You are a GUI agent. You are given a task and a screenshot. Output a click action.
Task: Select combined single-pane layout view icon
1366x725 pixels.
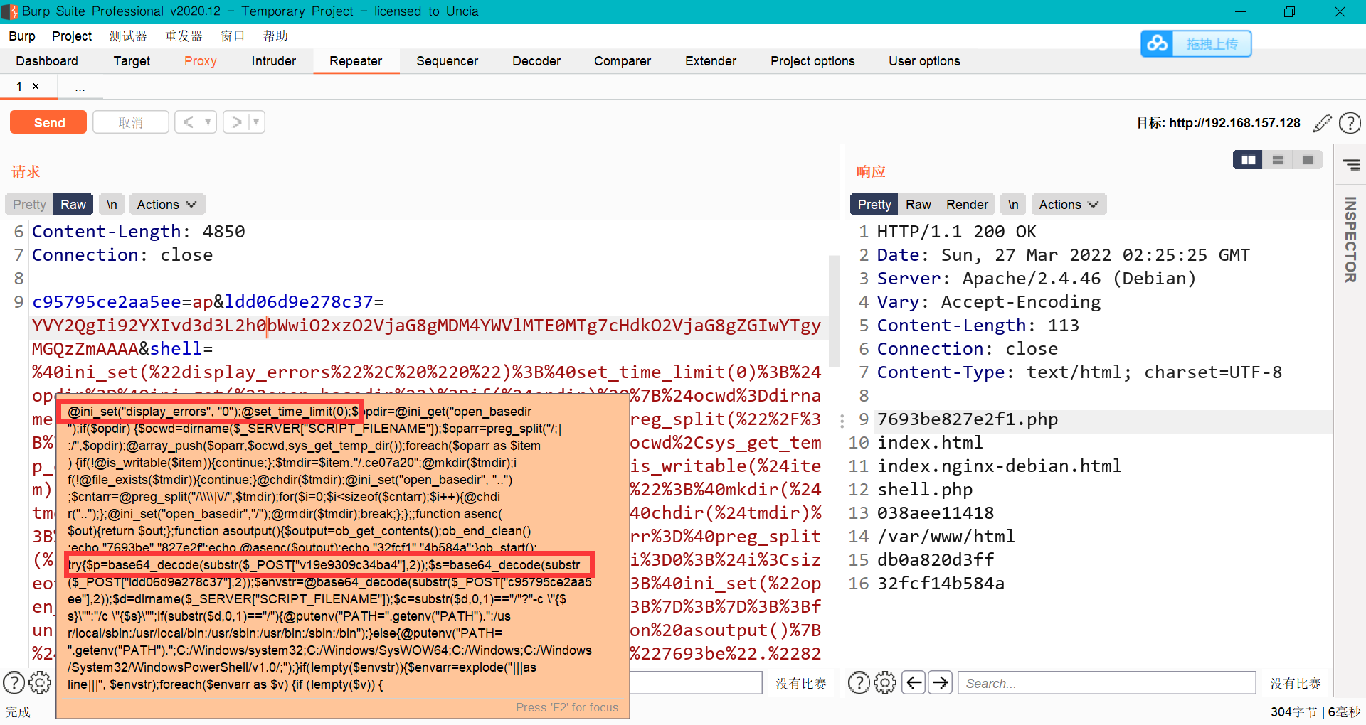(x=1308, y=160)
